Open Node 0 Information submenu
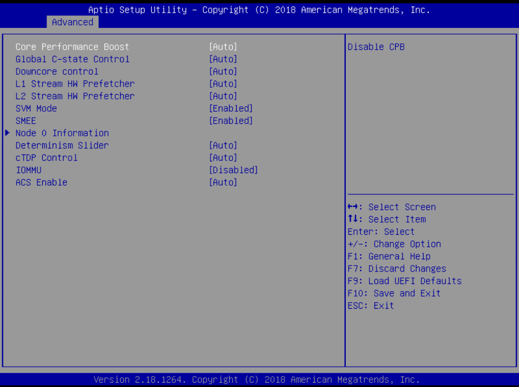Image resolution: width=519 pixels, height=387 pixels. tap(62, 133)
